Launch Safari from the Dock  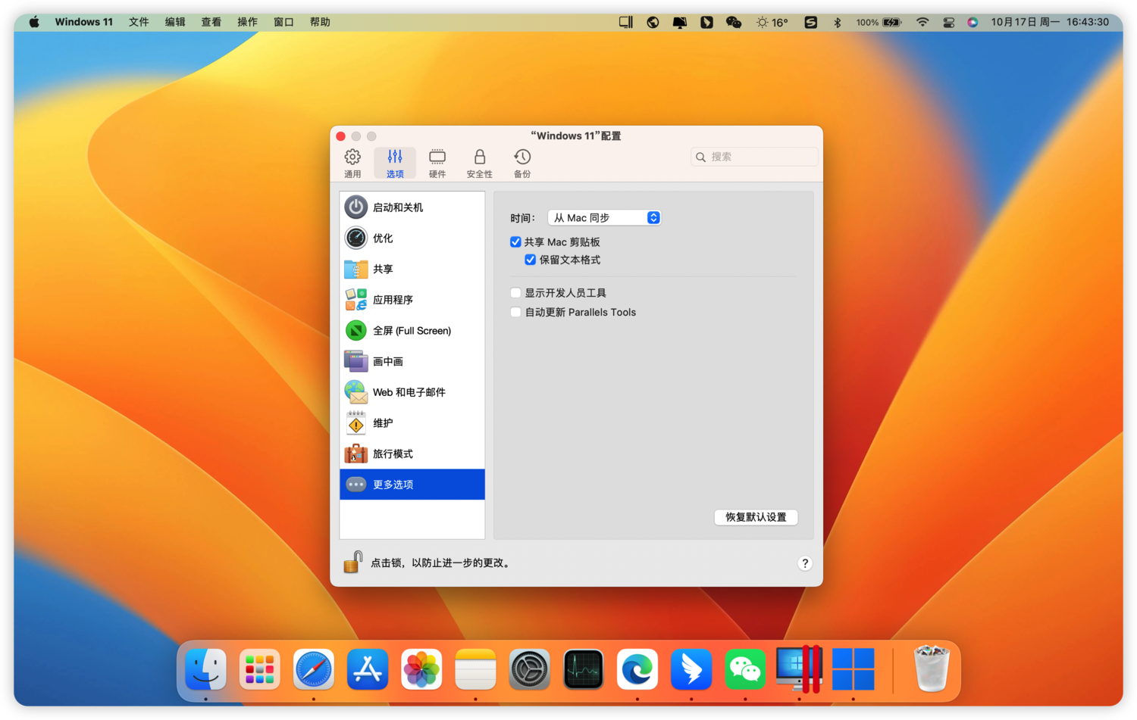(x=314, y=669)
